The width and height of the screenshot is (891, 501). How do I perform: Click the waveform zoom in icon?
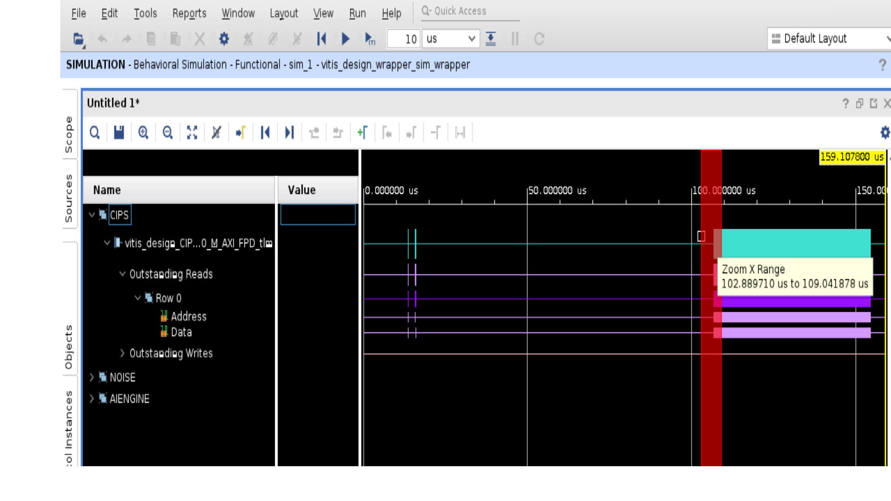(143, 133)
